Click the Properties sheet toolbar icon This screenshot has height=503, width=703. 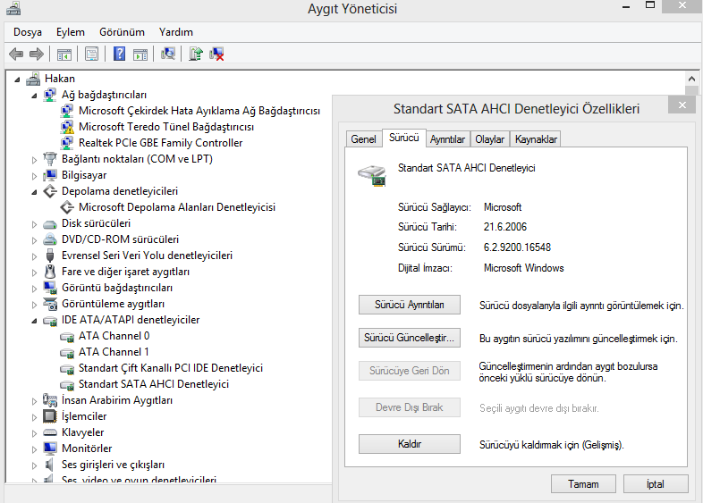(91, 54)
